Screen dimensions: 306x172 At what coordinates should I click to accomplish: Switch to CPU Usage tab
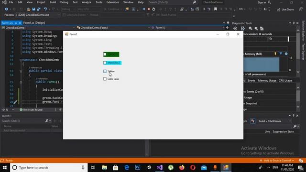tap(285, 81)
